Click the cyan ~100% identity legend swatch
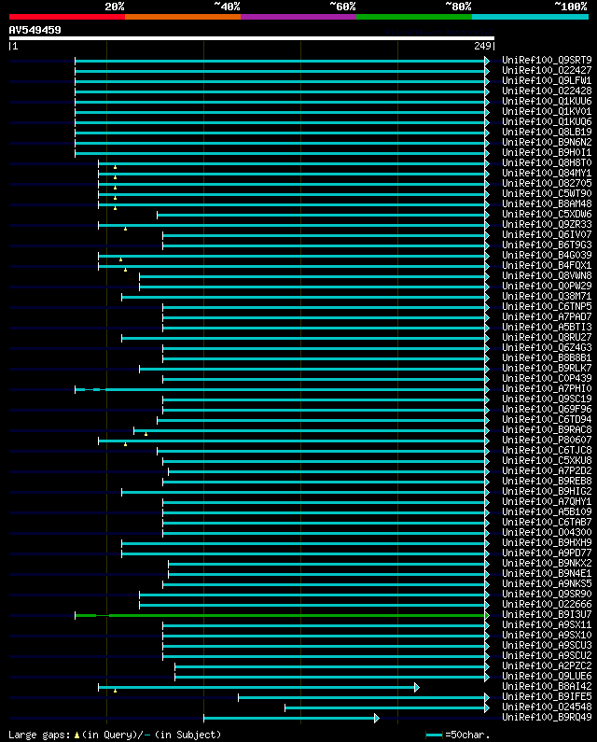This screenshot has width=597, height=742. [530, 17]
